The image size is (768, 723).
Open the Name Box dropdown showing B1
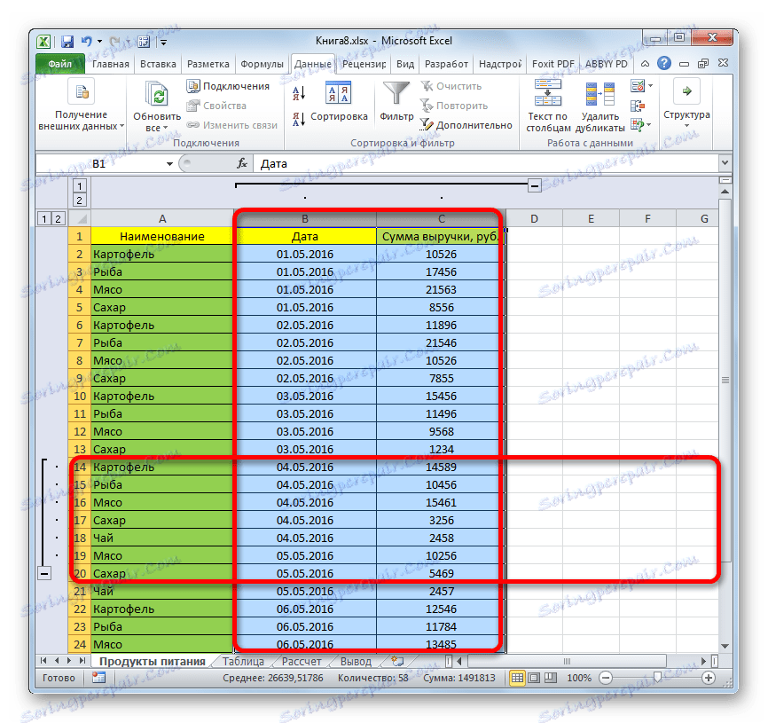(171, 163)
